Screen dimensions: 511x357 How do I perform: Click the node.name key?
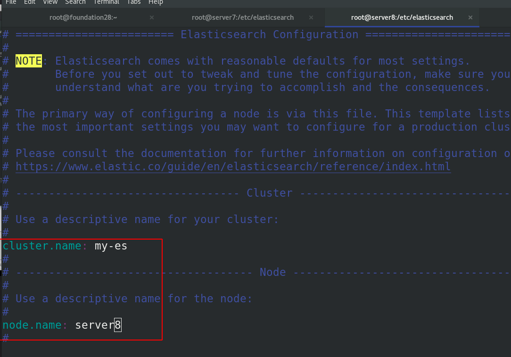coord(32,325)
